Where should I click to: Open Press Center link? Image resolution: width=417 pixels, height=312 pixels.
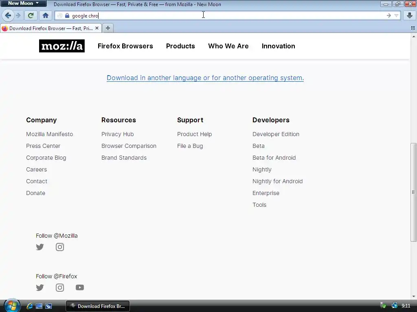(43, 146)
